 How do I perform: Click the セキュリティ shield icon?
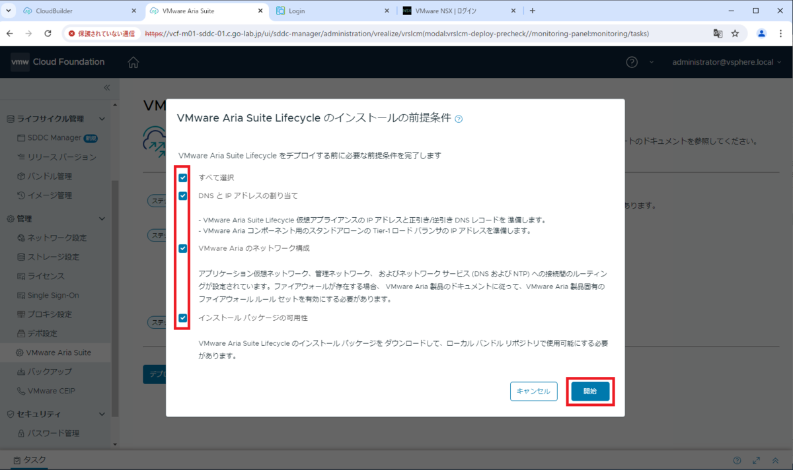10,414
